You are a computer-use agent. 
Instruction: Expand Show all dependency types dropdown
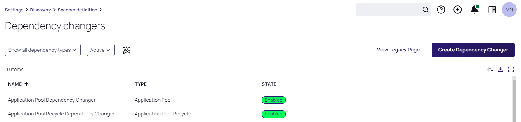43,50
